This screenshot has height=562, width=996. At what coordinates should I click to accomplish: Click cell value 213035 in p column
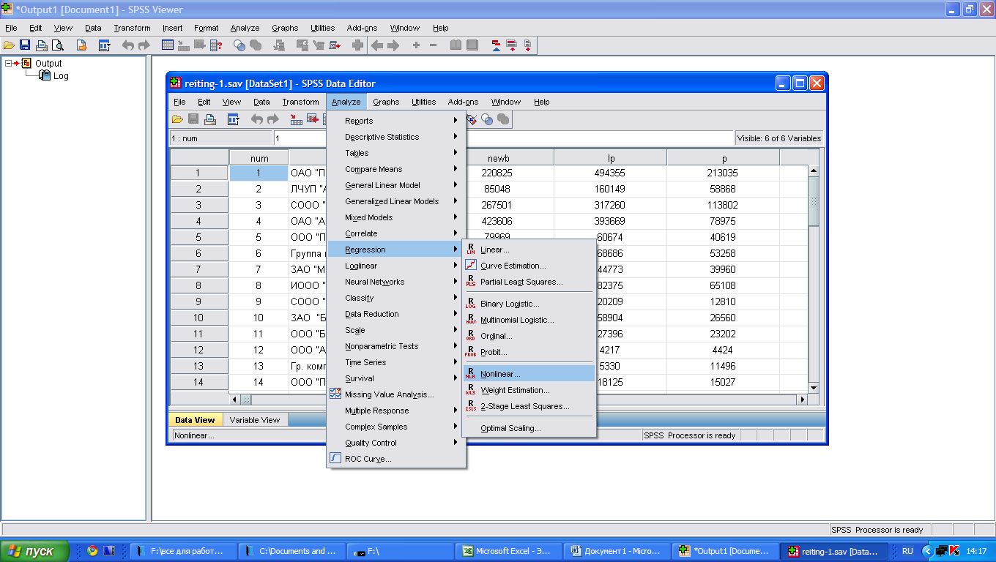pyautogui.click(x=723, y=173)
